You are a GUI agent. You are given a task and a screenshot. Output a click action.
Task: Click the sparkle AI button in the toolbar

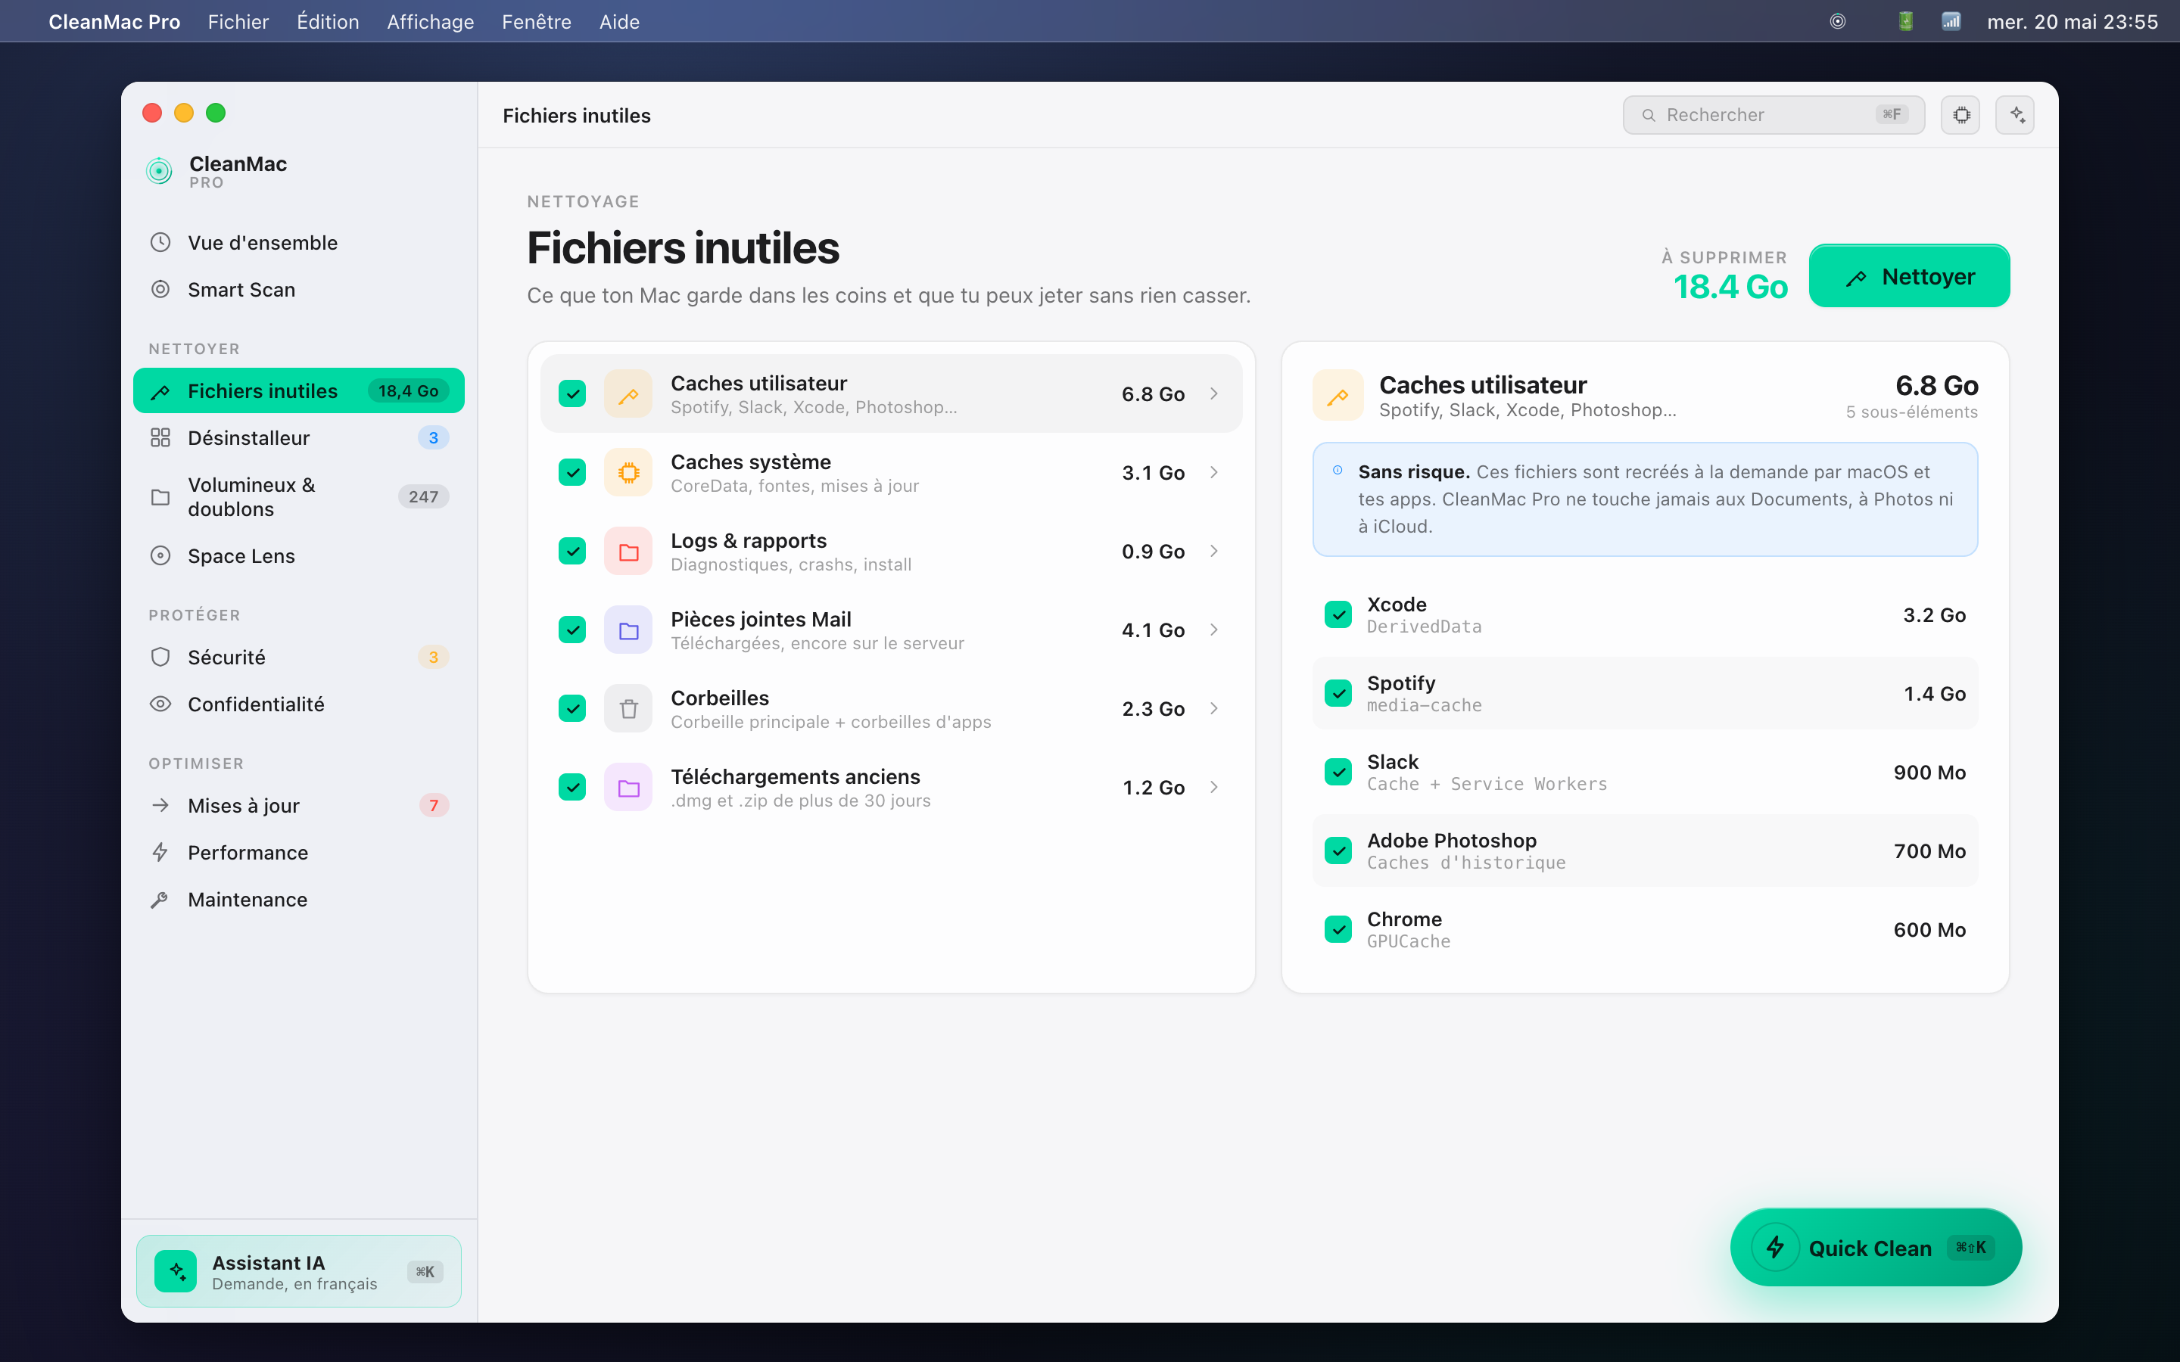[x=2015, y=115]
